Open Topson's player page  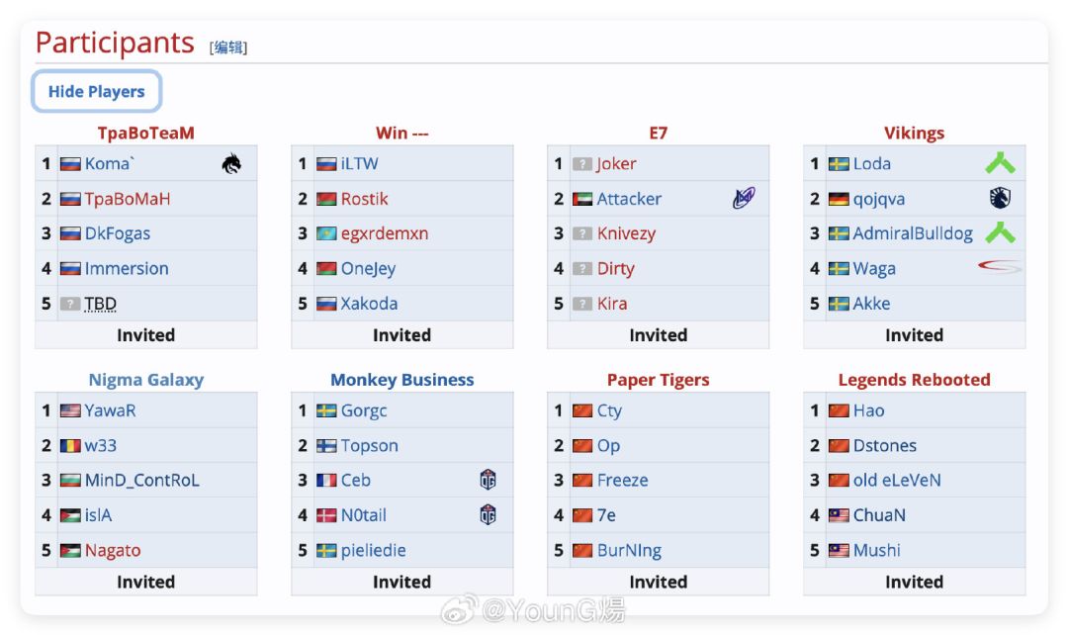(370, 446)
